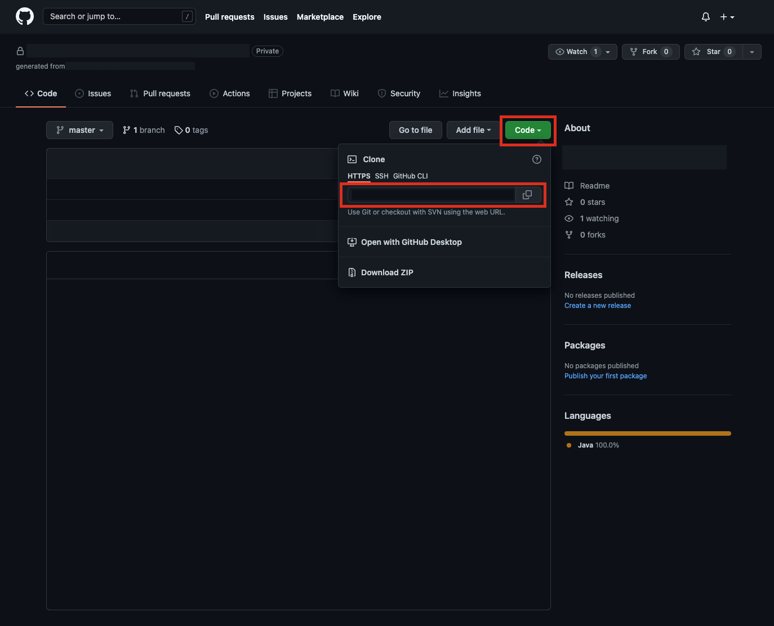Go to Marketplace
Viewport: 774px width, 626px height.
pos(320,17)
